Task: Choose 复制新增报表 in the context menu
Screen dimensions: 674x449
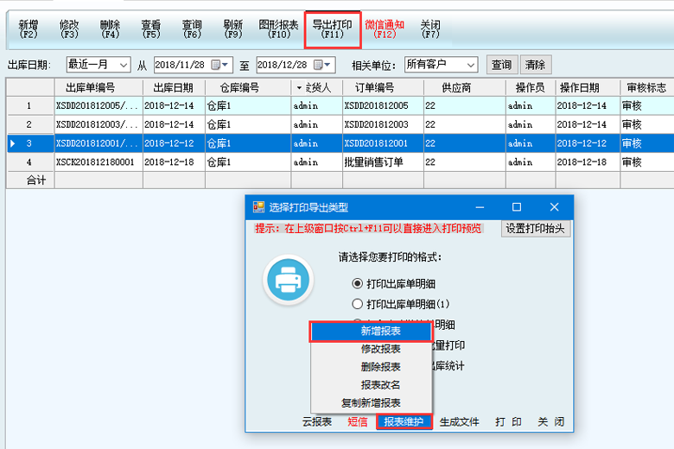Action: pyautogui.click(x=371, y=403)
